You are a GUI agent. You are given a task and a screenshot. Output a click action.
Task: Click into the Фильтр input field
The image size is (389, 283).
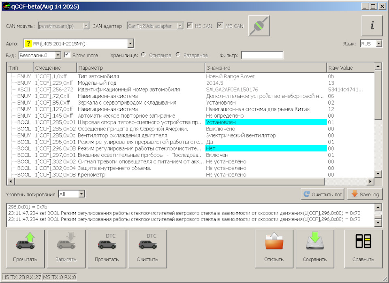pyautogui.click(x=262, y=55)
